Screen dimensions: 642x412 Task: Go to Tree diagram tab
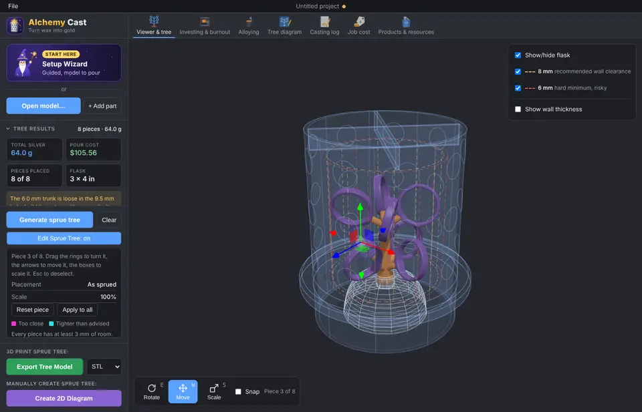tap(285, 25)
